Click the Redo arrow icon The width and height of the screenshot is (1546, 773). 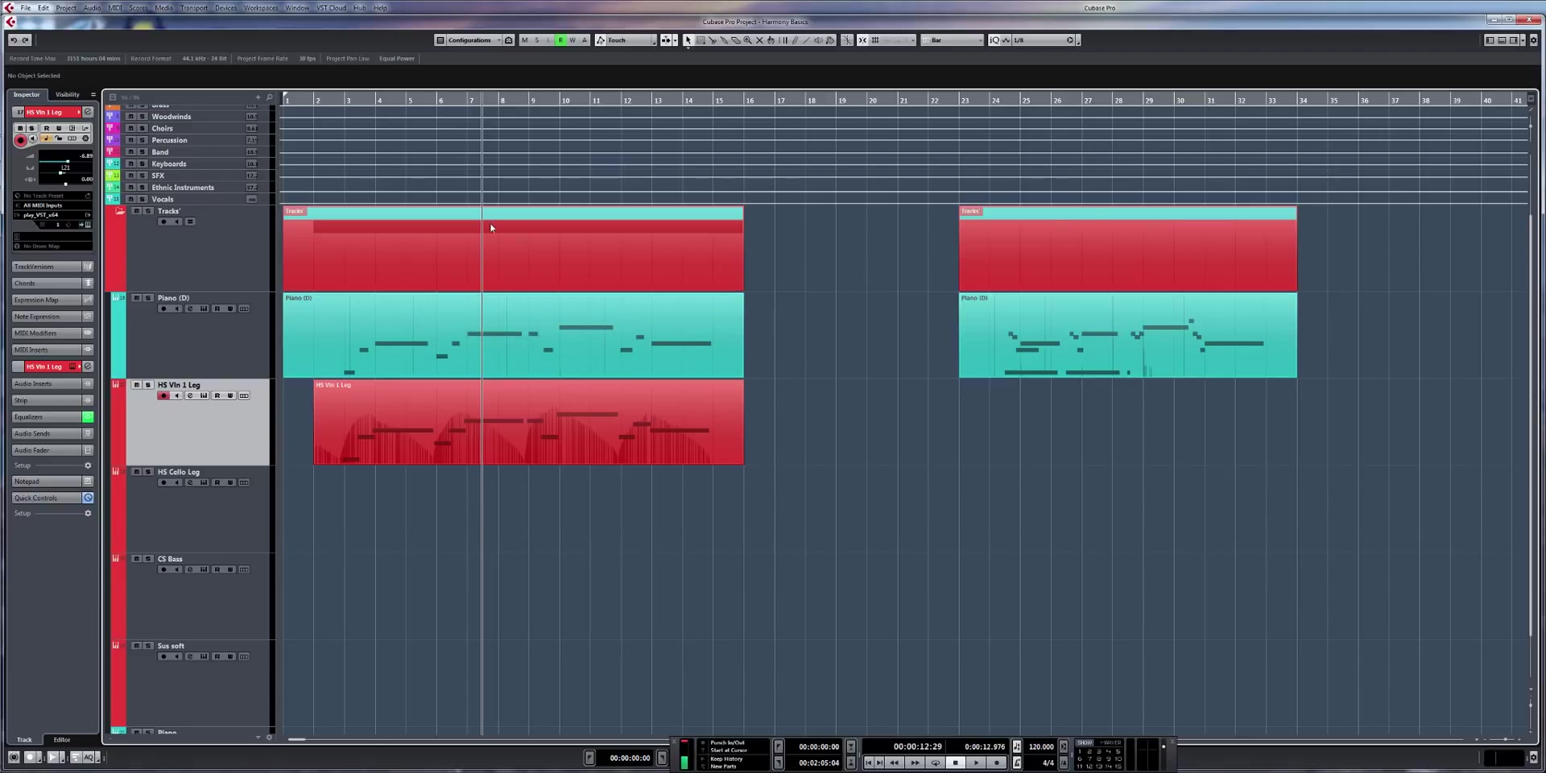[x=25, y=40]
